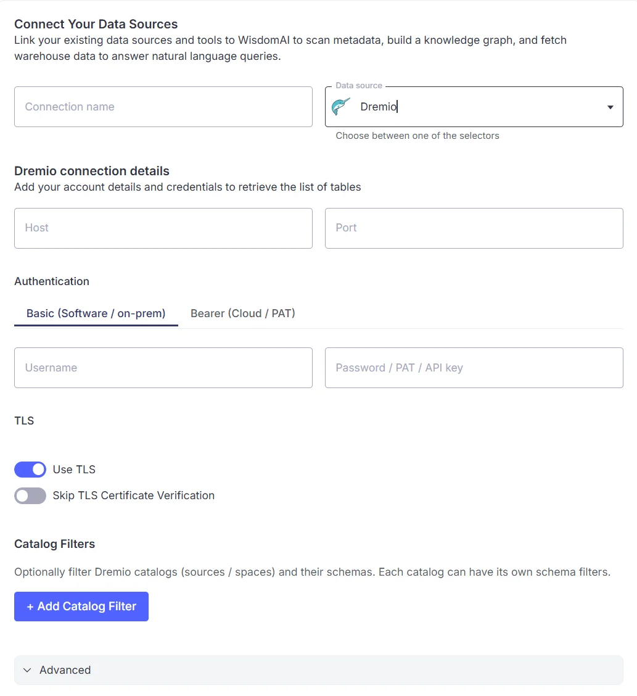Viewport: 637px width, 696px height.
Task: Click the Password / PAT / API key field
Action: click(474, 368)
